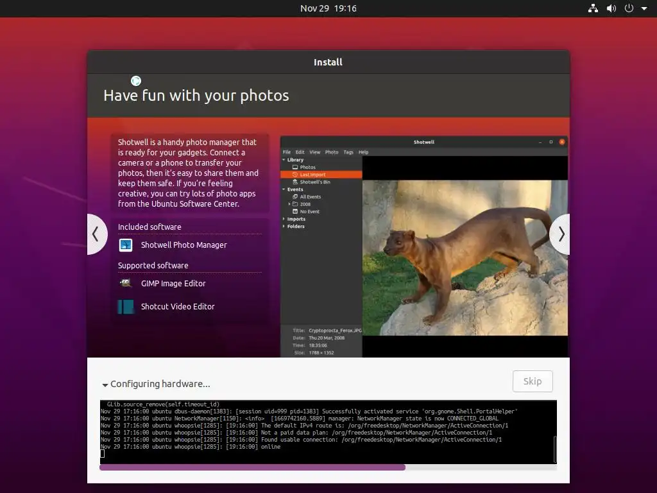The height and width of the screenshot is (493, 657).
Task: Select Last Import in Shotwell sidebar
Action: pyautogui.click(x=321, y=175)
